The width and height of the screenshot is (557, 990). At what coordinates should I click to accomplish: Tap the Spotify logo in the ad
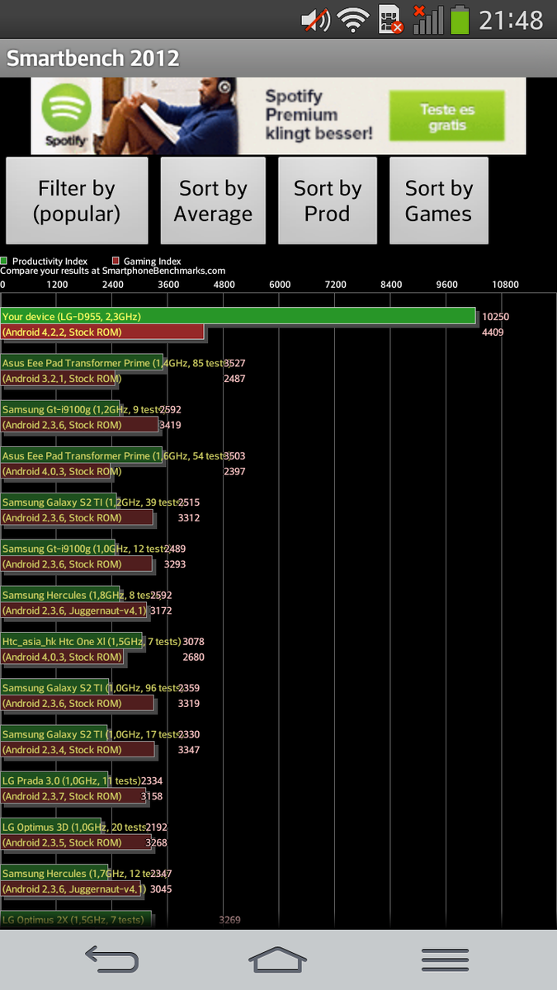click(x=66, y=115)
